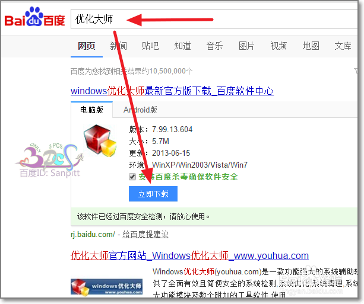364x304 pixels.
Task: Switch to the 新闻 tab
Action: coord(118,46)
